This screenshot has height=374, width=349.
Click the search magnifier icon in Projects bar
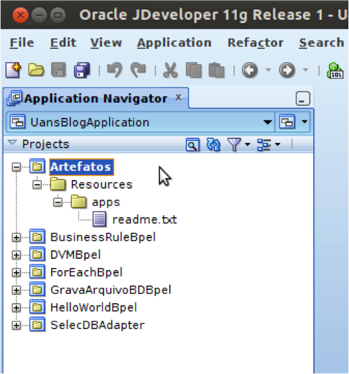[192, 144]
